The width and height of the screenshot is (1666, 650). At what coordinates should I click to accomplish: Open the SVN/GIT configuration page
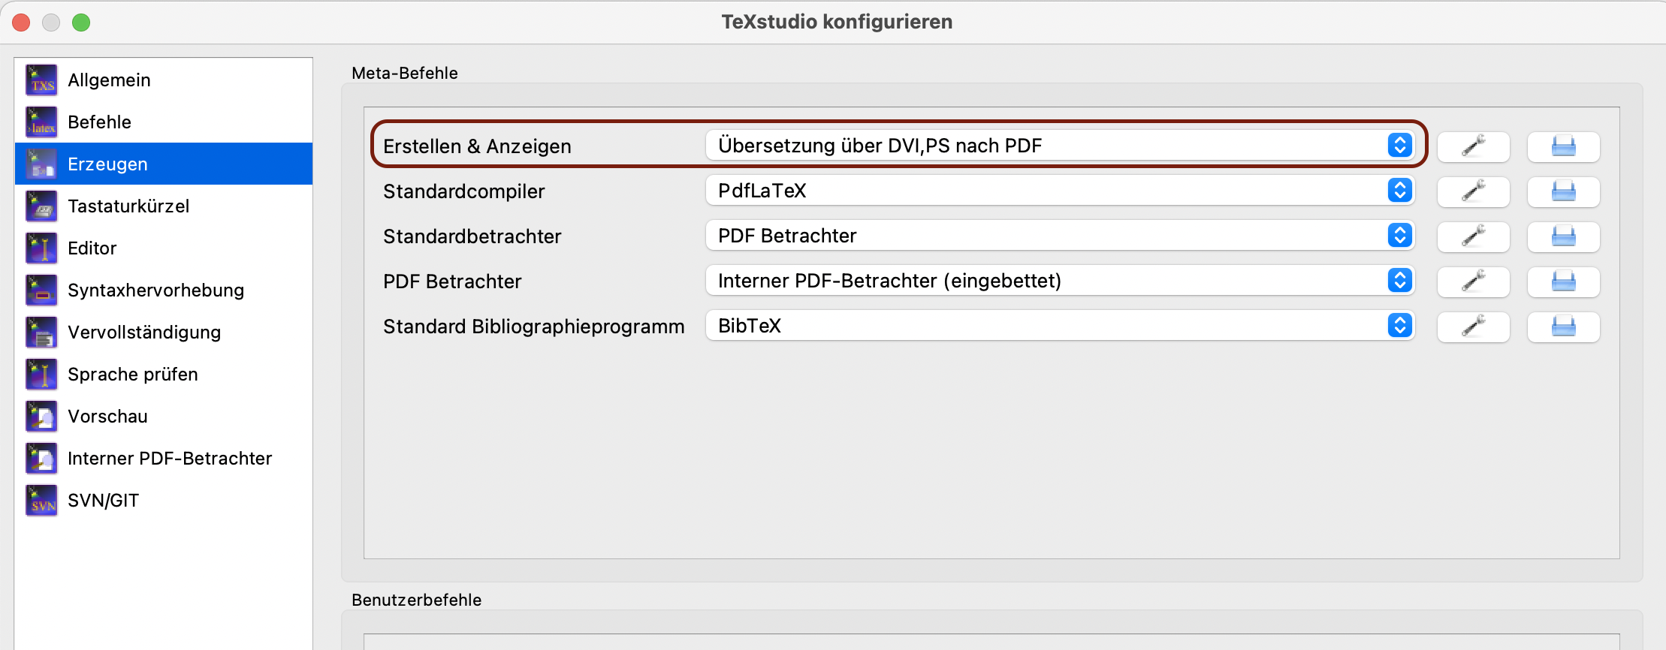click(103, 501)
